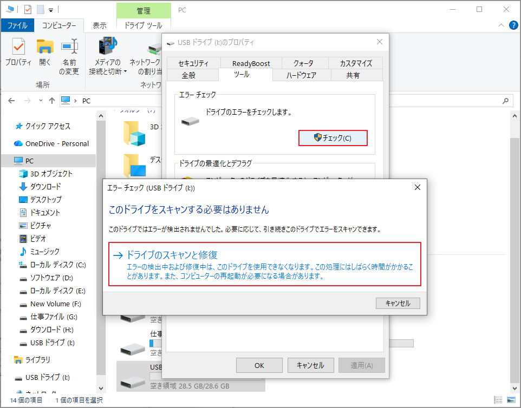The height and width of the screenshot is (408, 521).
Task: Click the large icons view button
Action: [x=511, y=400]
